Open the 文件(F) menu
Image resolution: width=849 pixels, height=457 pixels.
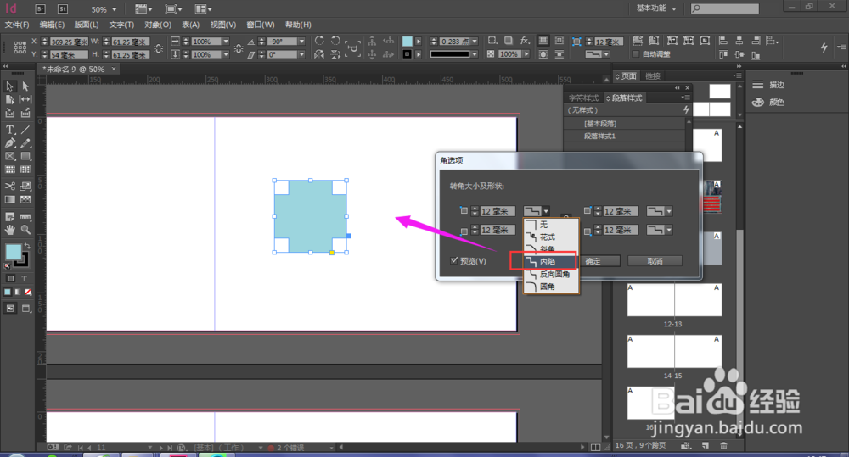(17, 25)
